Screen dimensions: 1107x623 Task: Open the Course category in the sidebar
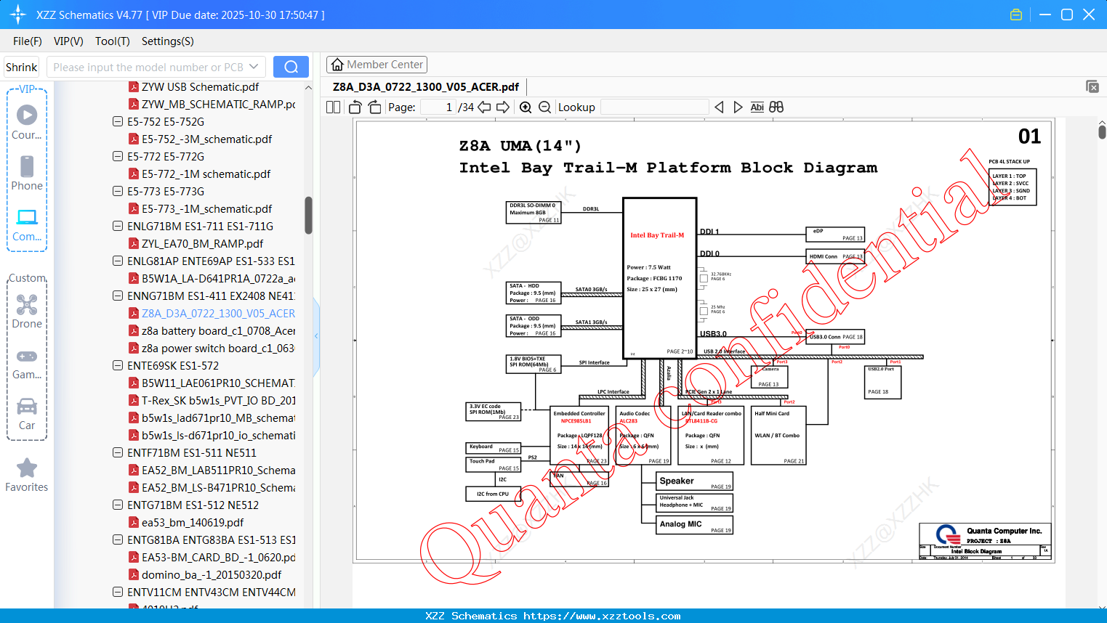pos(27,121)
